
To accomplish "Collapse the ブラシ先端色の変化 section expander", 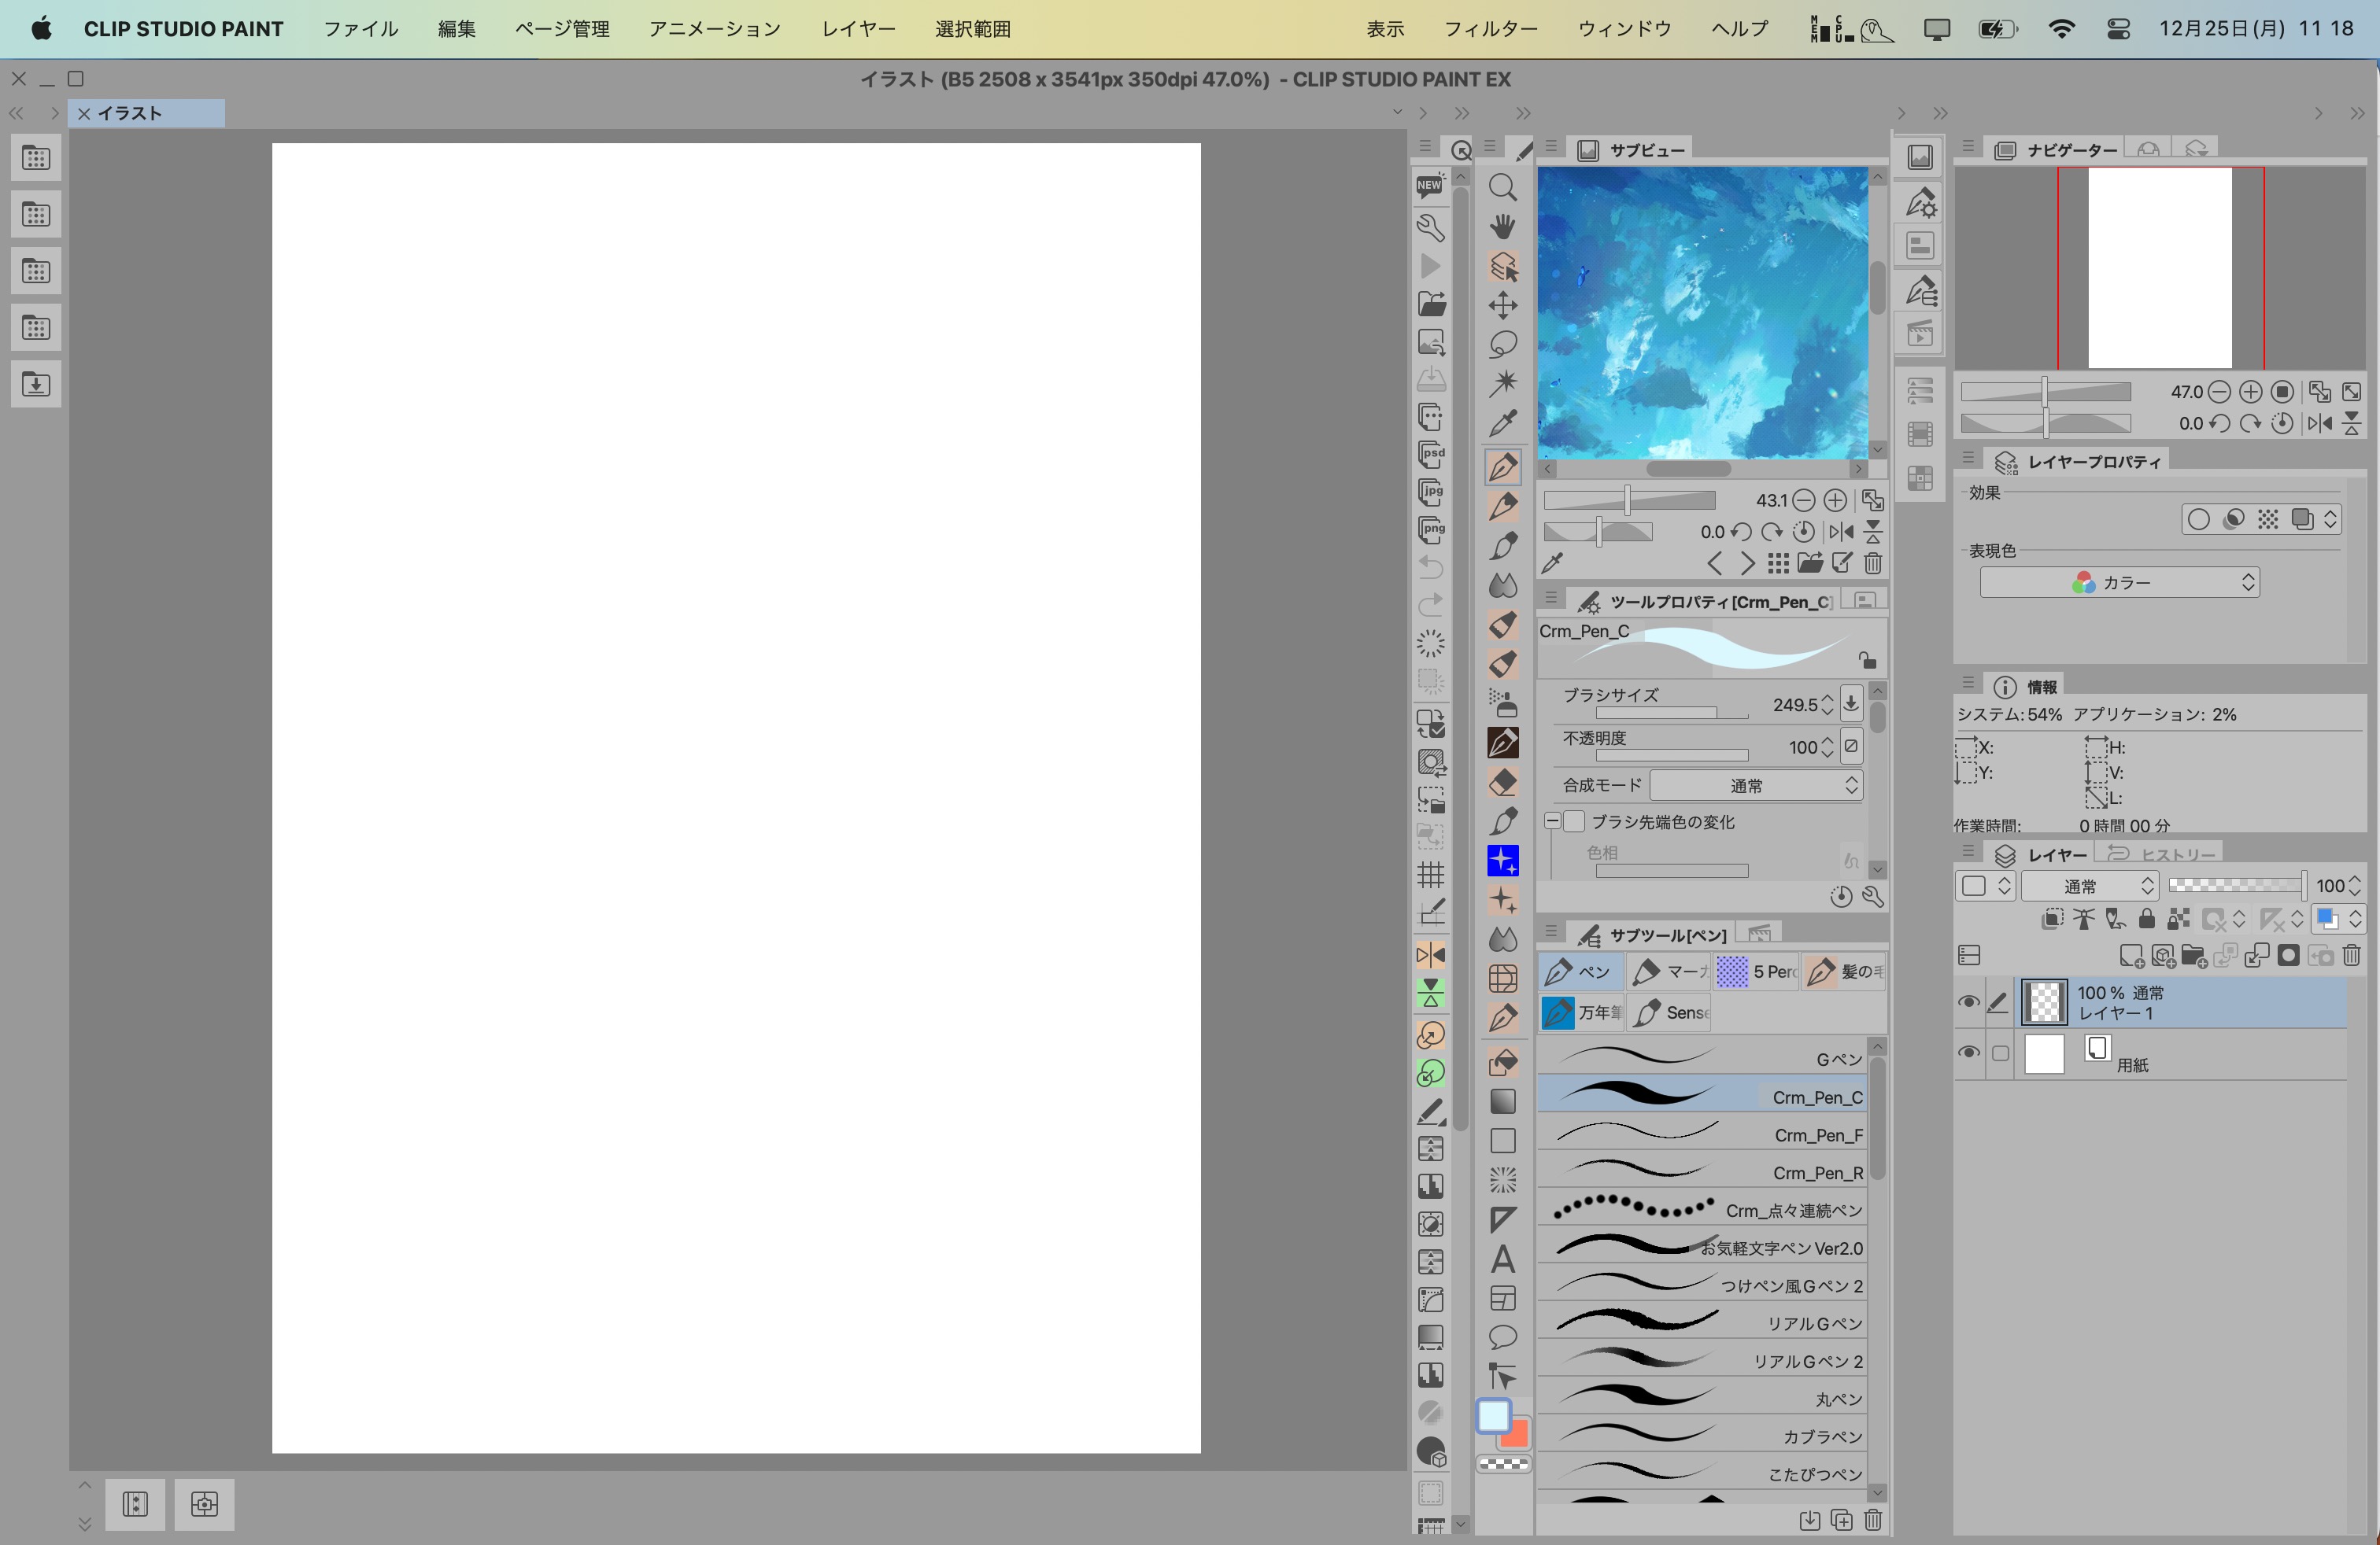I will point(1552,821).
